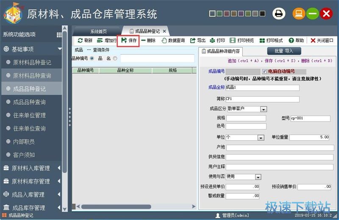The image size is (339, 220).
Task: Click the grid icon beside 系统功能选项
Action: coord(59,35)
